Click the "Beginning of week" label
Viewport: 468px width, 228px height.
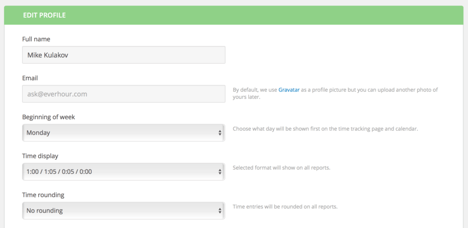point(48,117)
